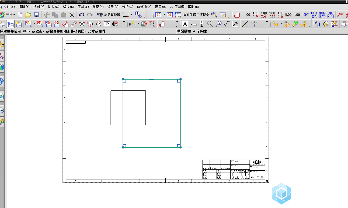Screen dimensions: 348x208
Task: Click the Save floppy disk icon
Action: [x=37, y=15]
